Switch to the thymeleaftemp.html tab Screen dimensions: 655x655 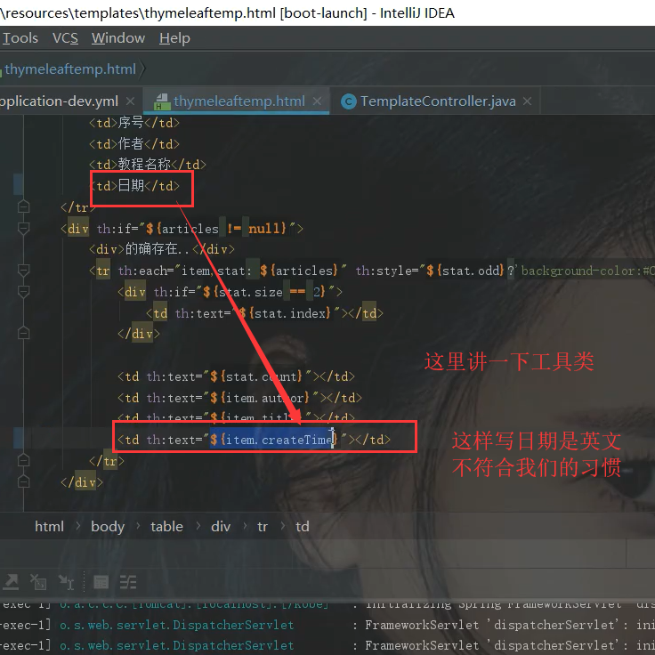pyautogui.click(x=239, y=101)
